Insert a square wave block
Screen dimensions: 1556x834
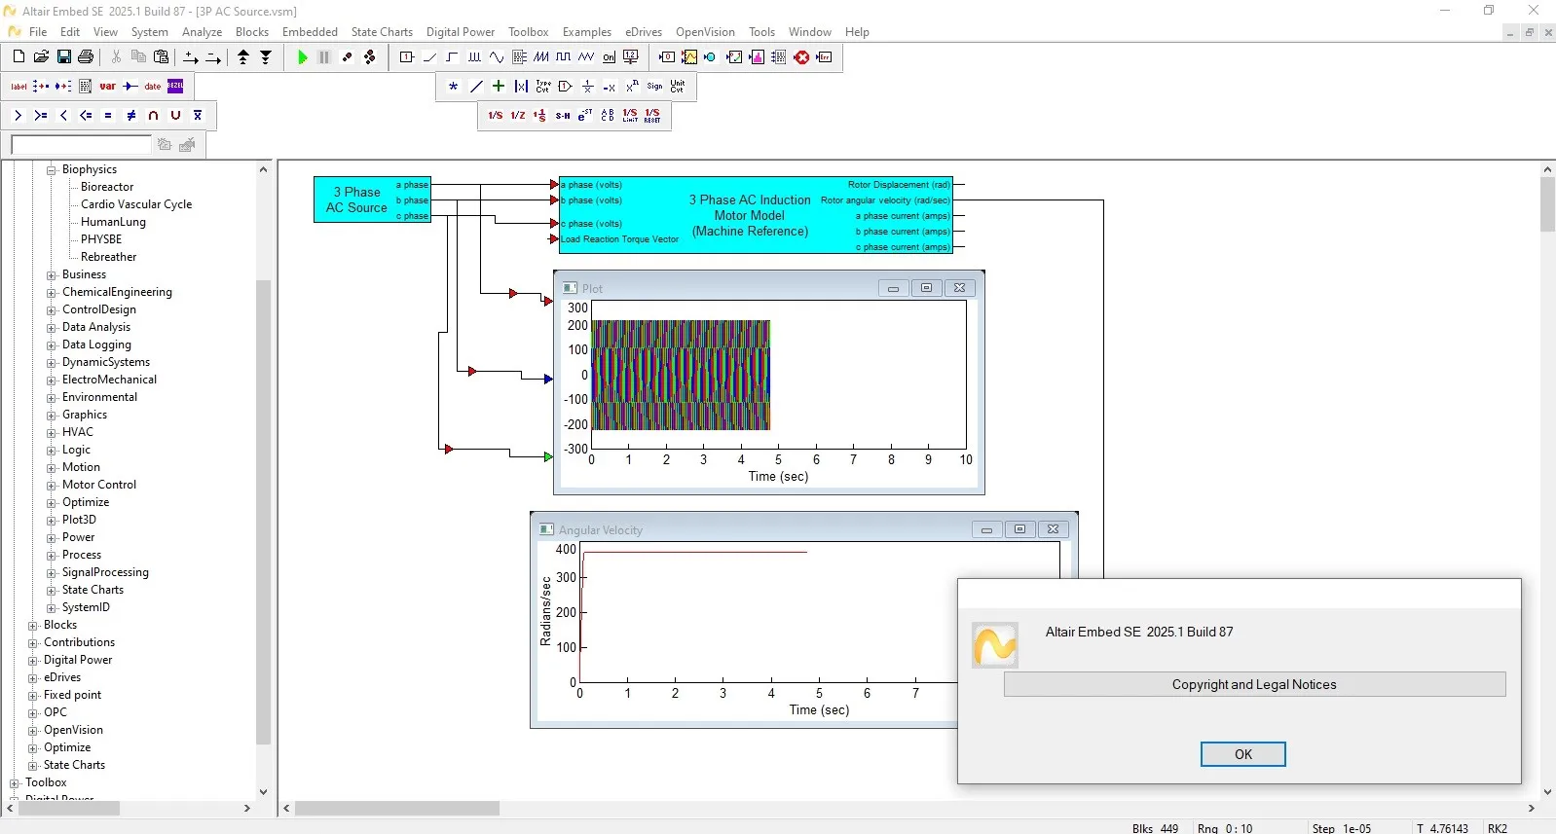coord(564,57)
